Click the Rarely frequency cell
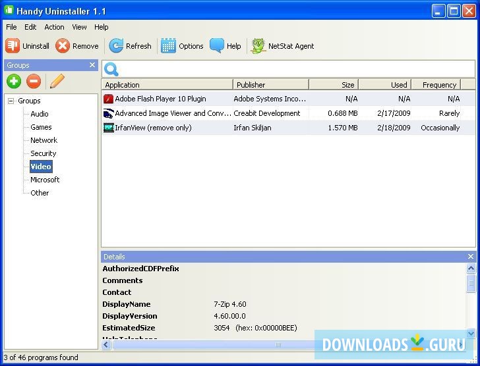 tap(450, 113)
